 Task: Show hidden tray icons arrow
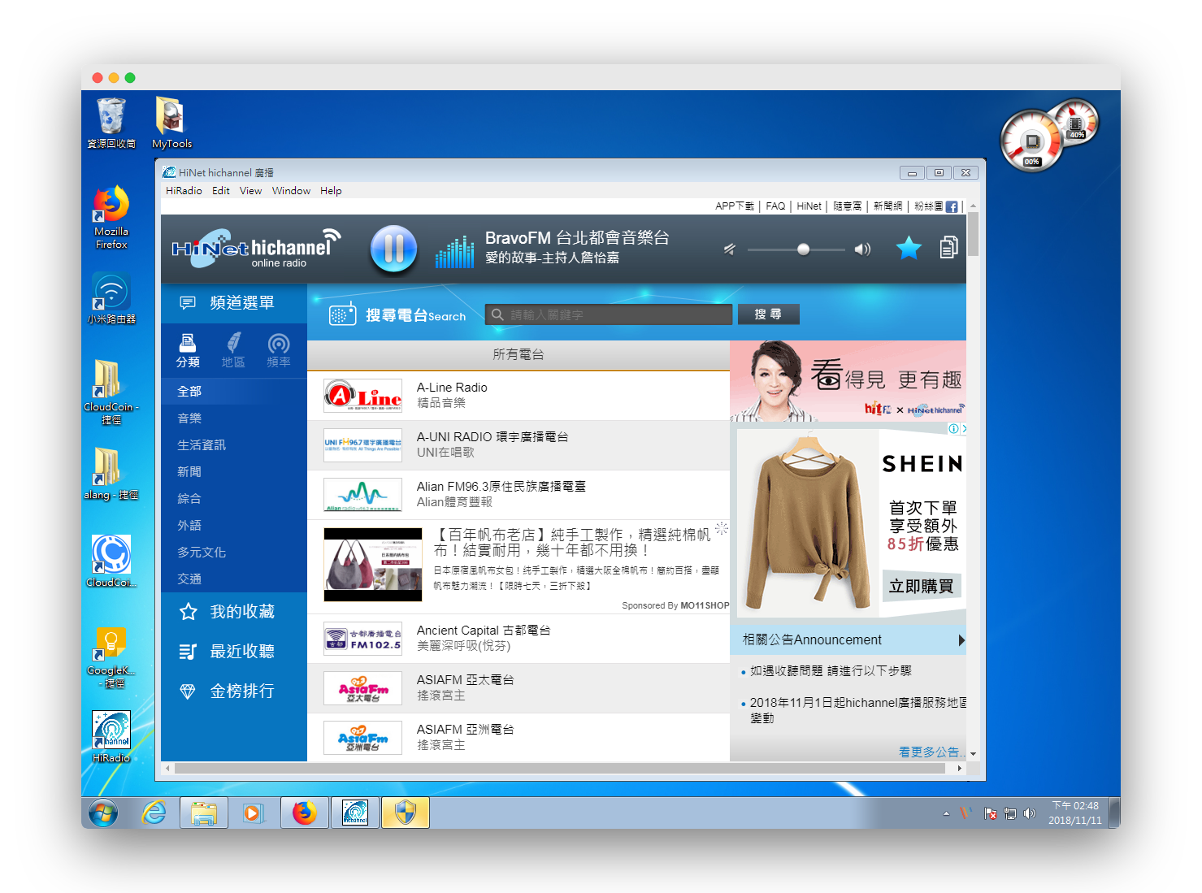tap(946, 813)
